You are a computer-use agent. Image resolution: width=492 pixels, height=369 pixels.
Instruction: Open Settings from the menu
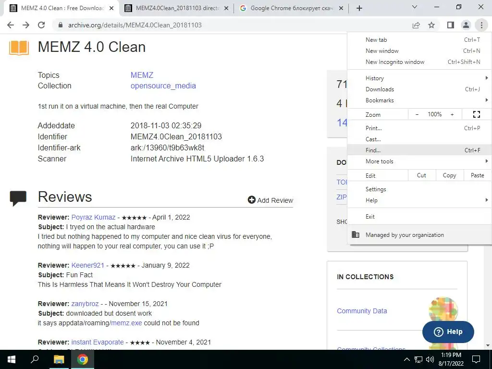(x=419, y=189)
